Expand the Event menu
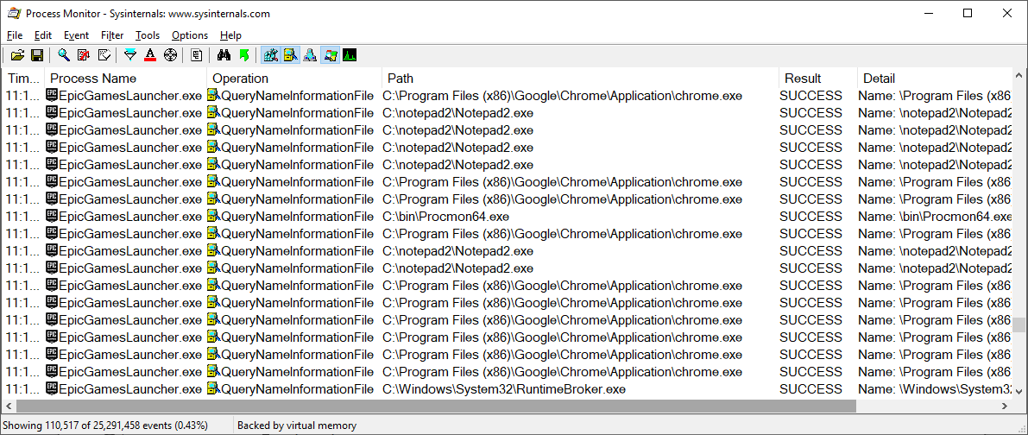Image resolution: width=1028 pixels, height=435 pixels. [x=76, y=35]
